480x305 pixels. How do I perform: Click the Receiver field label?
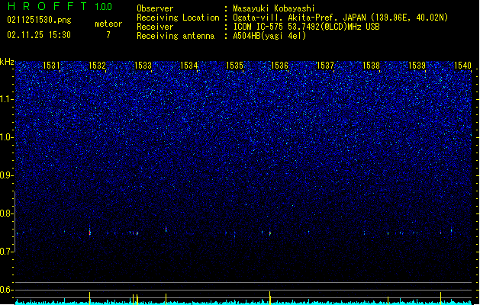(x=155, y=27)
